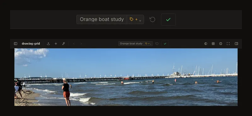252x116 pixels.
Task: Toggle the contrast/half-circle filter icon
Action: coord(206,44)
